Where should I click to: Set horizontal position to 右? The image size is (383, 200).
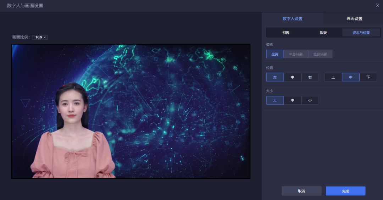coord(310,77)
